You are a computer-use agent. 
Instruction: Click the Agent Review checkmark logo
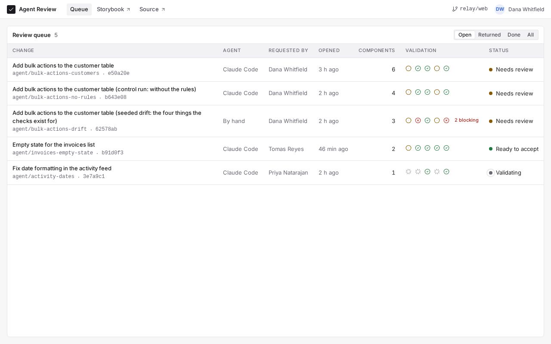tap(11, 9)
